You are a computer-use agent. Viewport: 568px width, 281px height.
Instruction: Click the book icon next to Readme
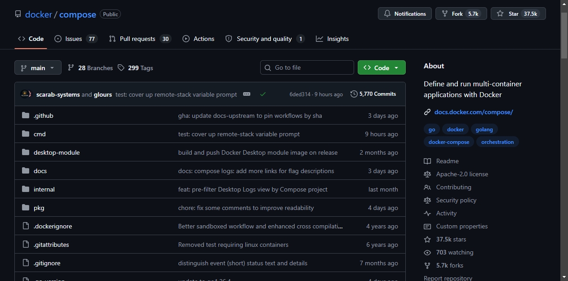[x=427, y=161]
